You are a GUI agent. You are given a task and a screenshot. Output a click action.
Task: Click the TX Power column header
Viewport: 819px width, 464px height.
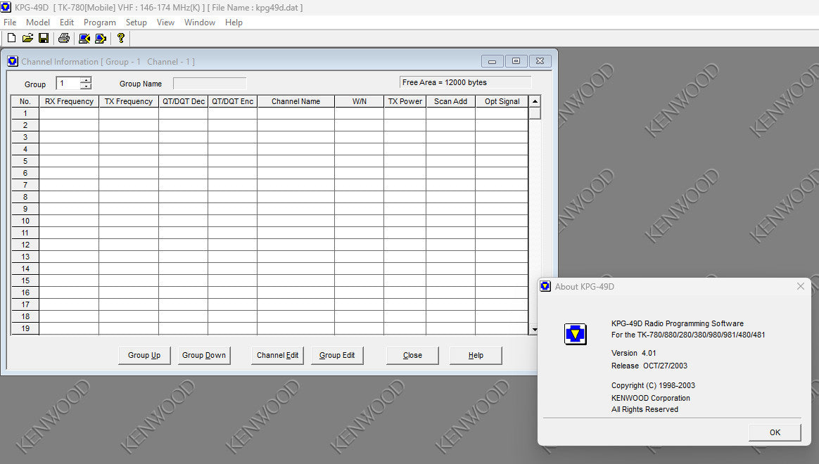[405, 101]
